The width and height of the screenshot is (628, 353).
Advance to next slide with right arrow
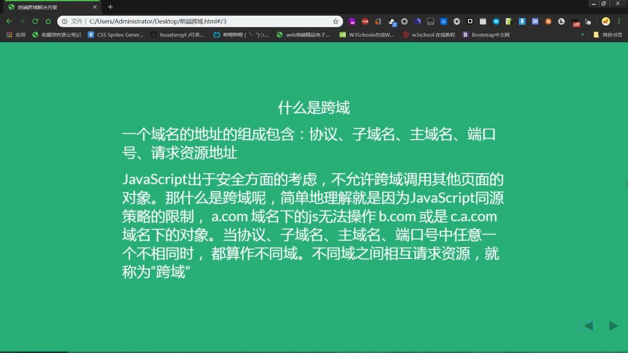click(613, 326)
